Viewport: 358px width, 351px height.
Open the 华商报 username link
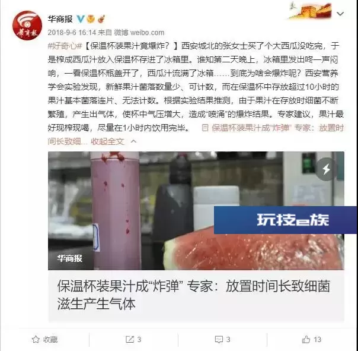click(60, 19)
